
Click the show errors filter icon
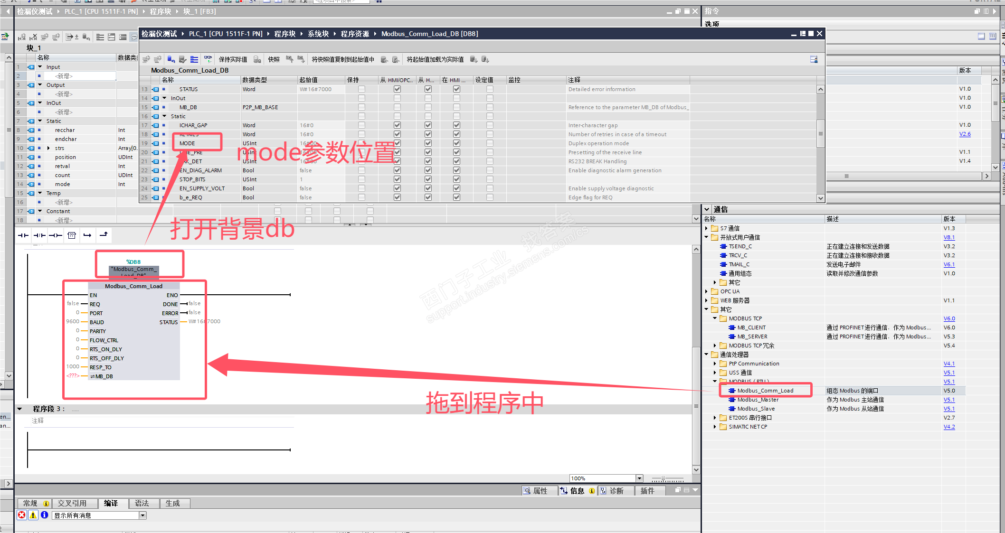click(22, 515)
